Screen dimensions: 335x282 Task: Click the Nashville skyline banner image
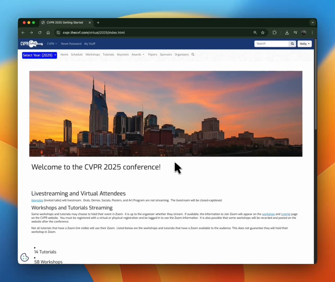pos(166,114)
